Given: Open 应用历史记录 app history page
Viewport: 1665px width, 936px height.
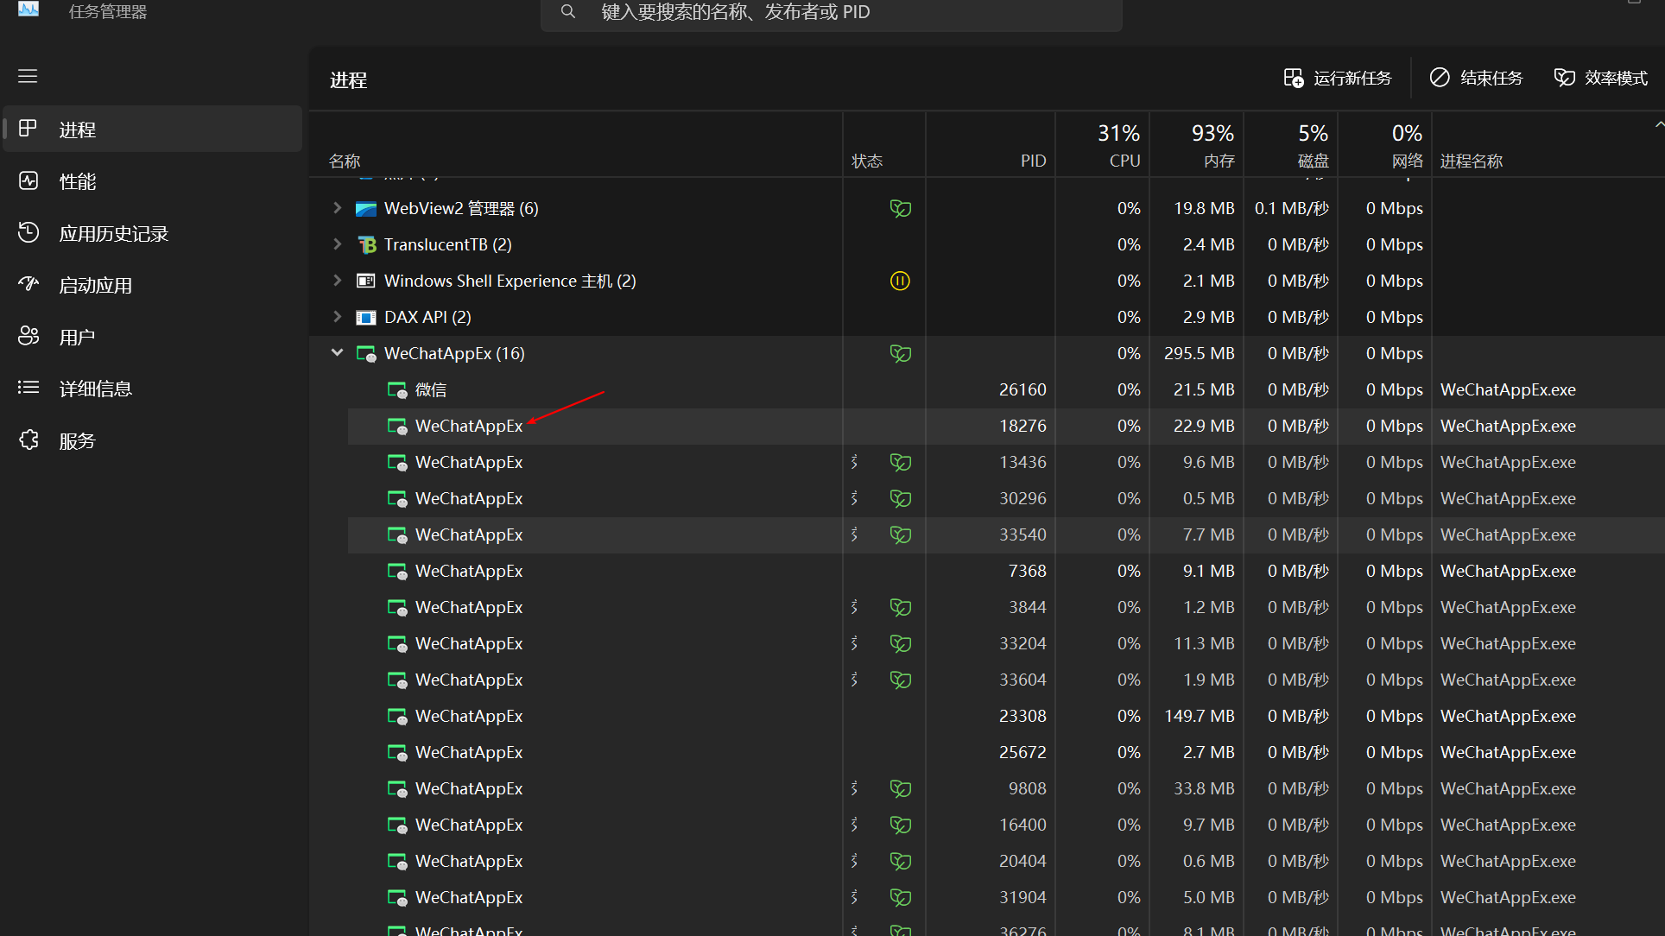Looking at the screenshot, I should tap(153, 233).
